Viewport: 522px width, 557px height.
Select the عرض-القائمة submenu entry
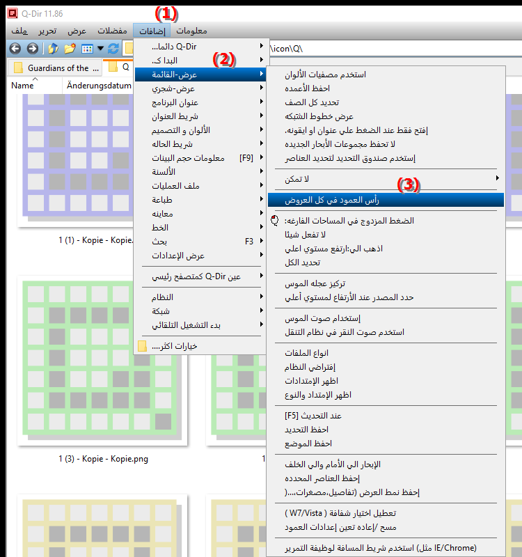pos(200,74)
